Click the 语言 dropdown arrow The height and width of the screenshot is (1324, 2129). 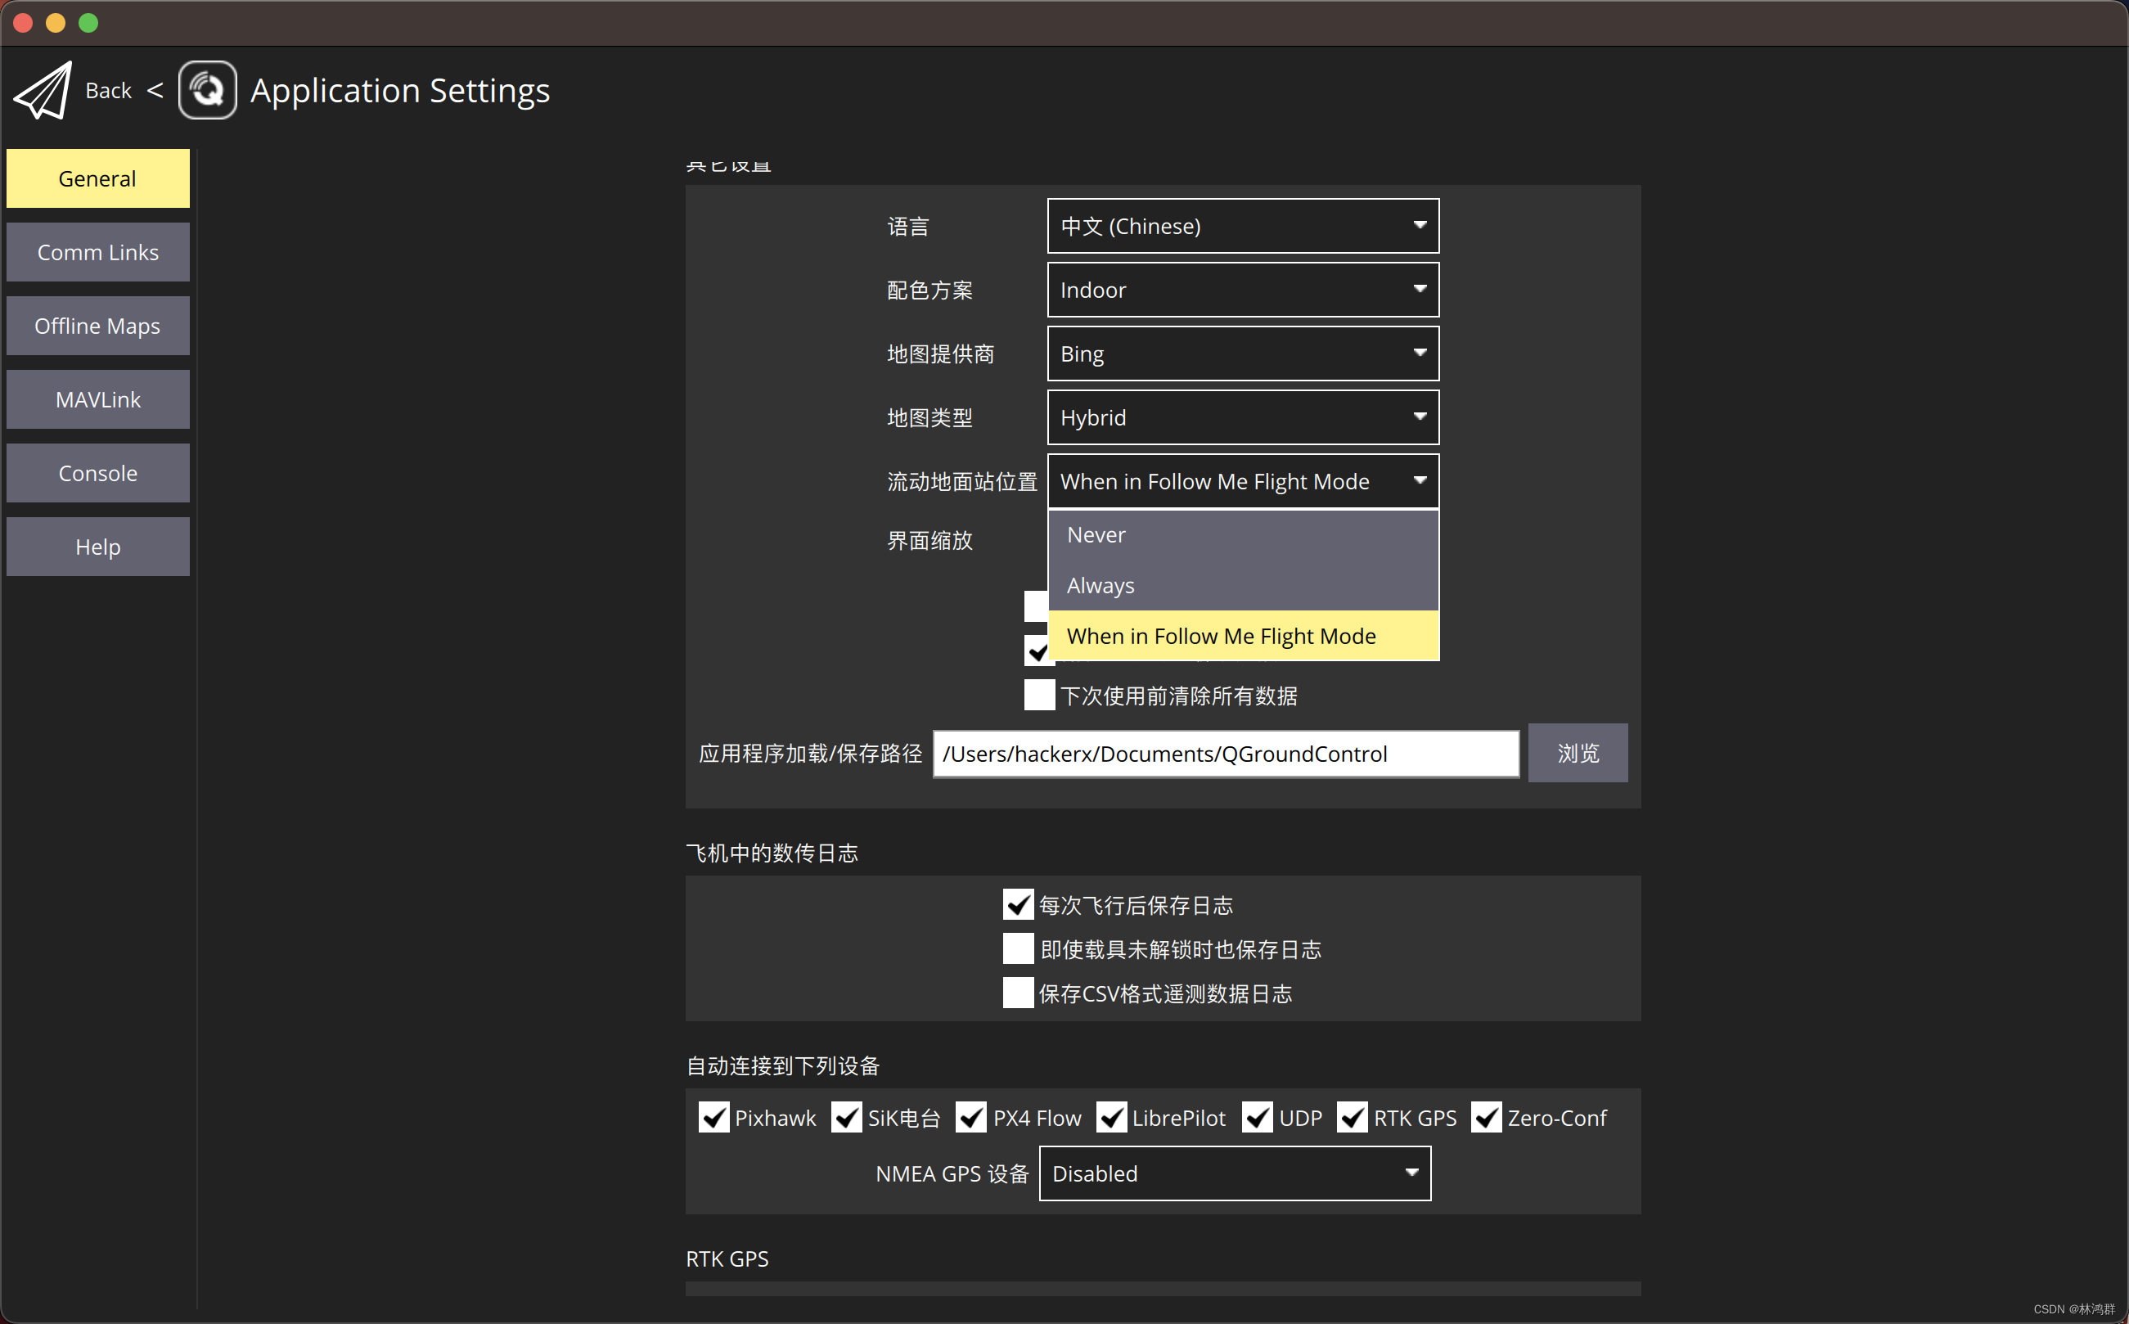coord(1419,226)
